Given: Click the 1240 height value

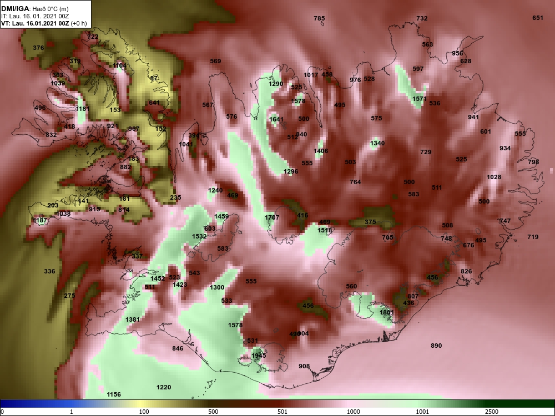Looking at the screenshot, I should [x=215, y=190].
